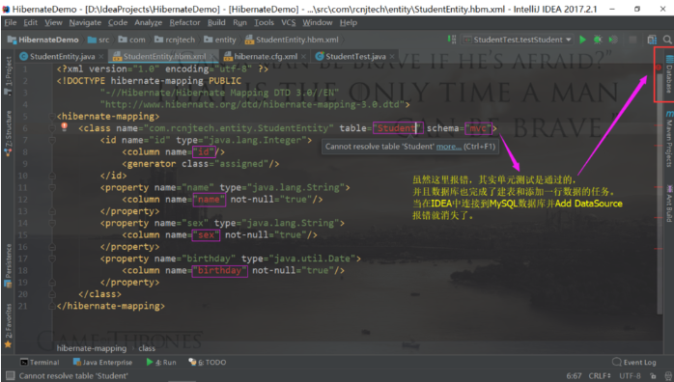
Task: Open the CRLF line separator selector
Action: point(600,376)
